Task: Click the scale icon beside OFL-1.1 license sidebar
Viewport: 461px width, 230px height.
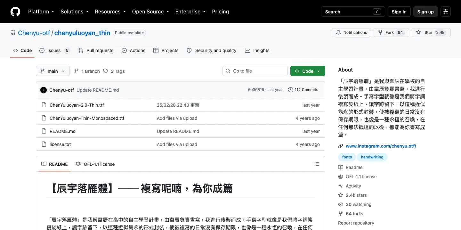Action: (x=341, y=177)
